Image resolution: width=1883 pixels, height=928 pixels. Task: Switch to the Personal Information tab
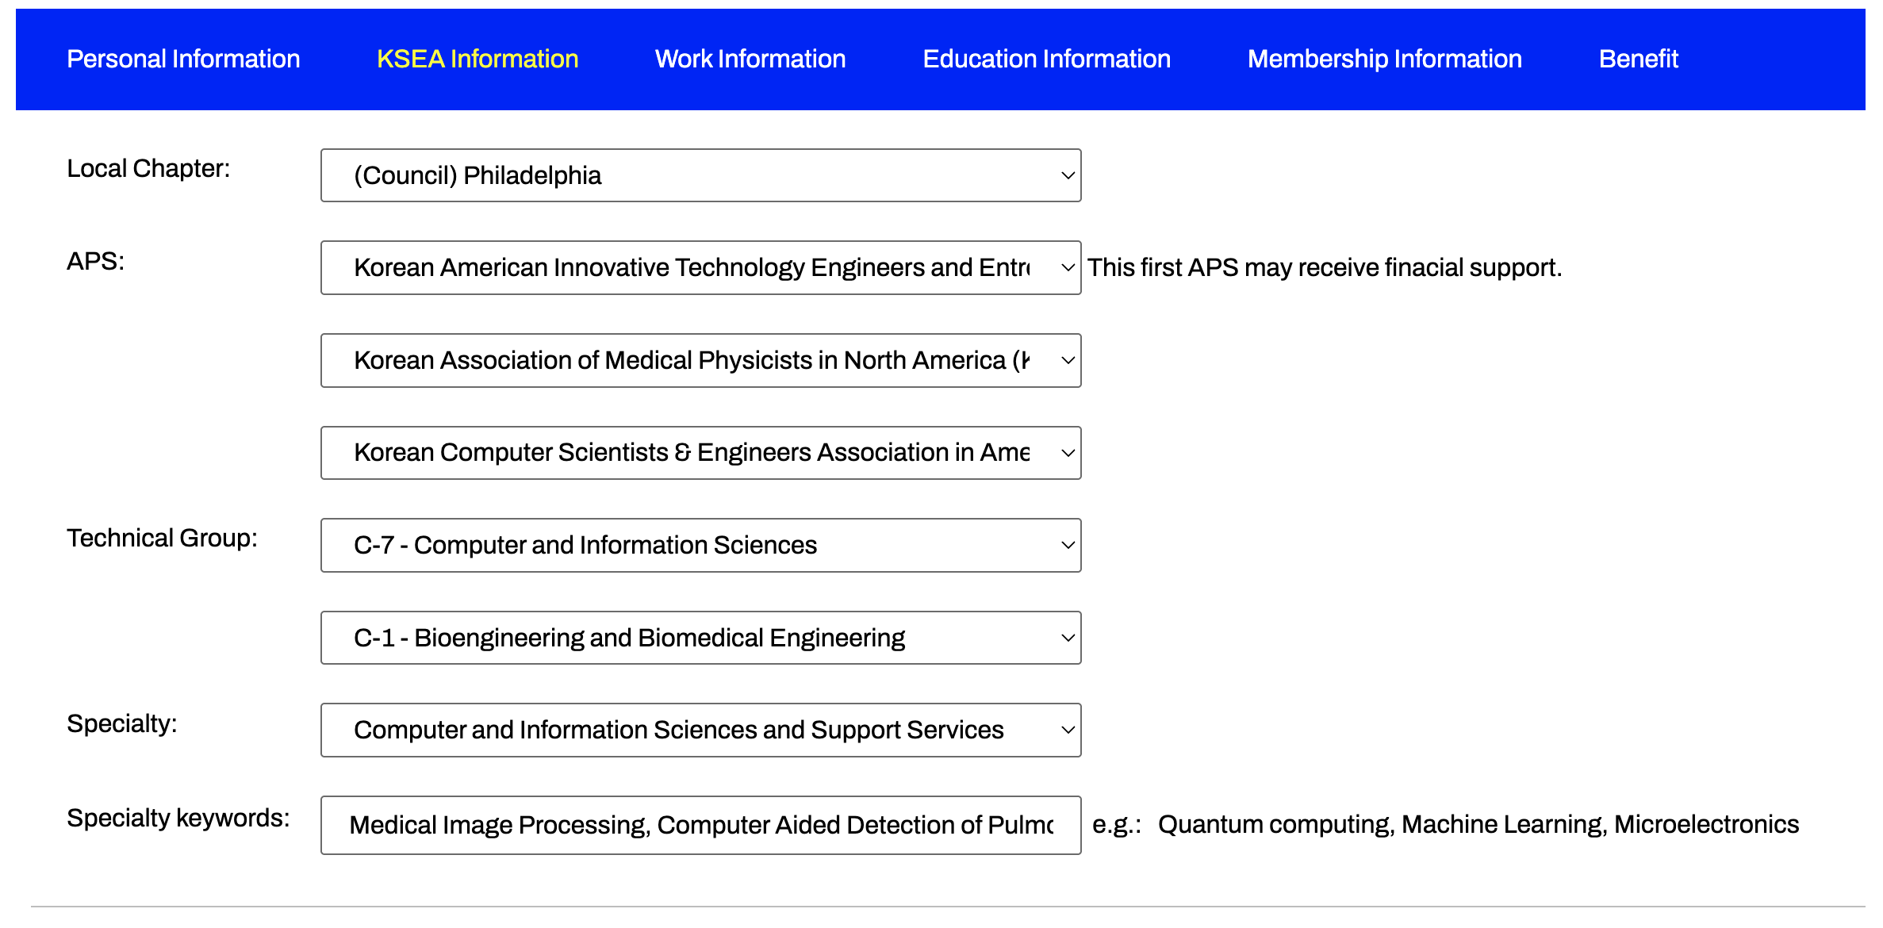(x=182, y=59)
